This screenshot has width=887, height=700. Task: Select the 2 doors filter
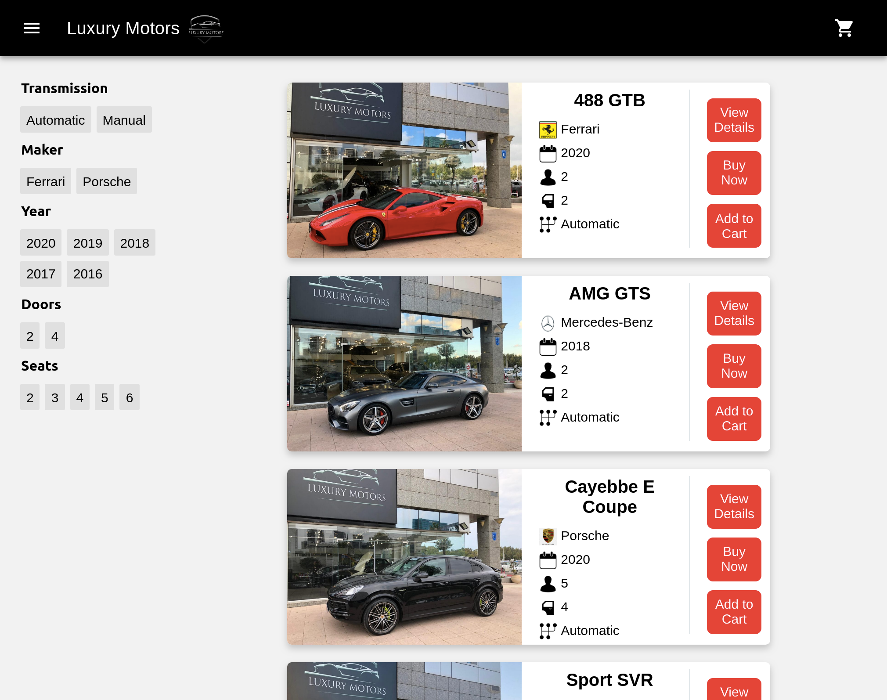tap(30, 336)
